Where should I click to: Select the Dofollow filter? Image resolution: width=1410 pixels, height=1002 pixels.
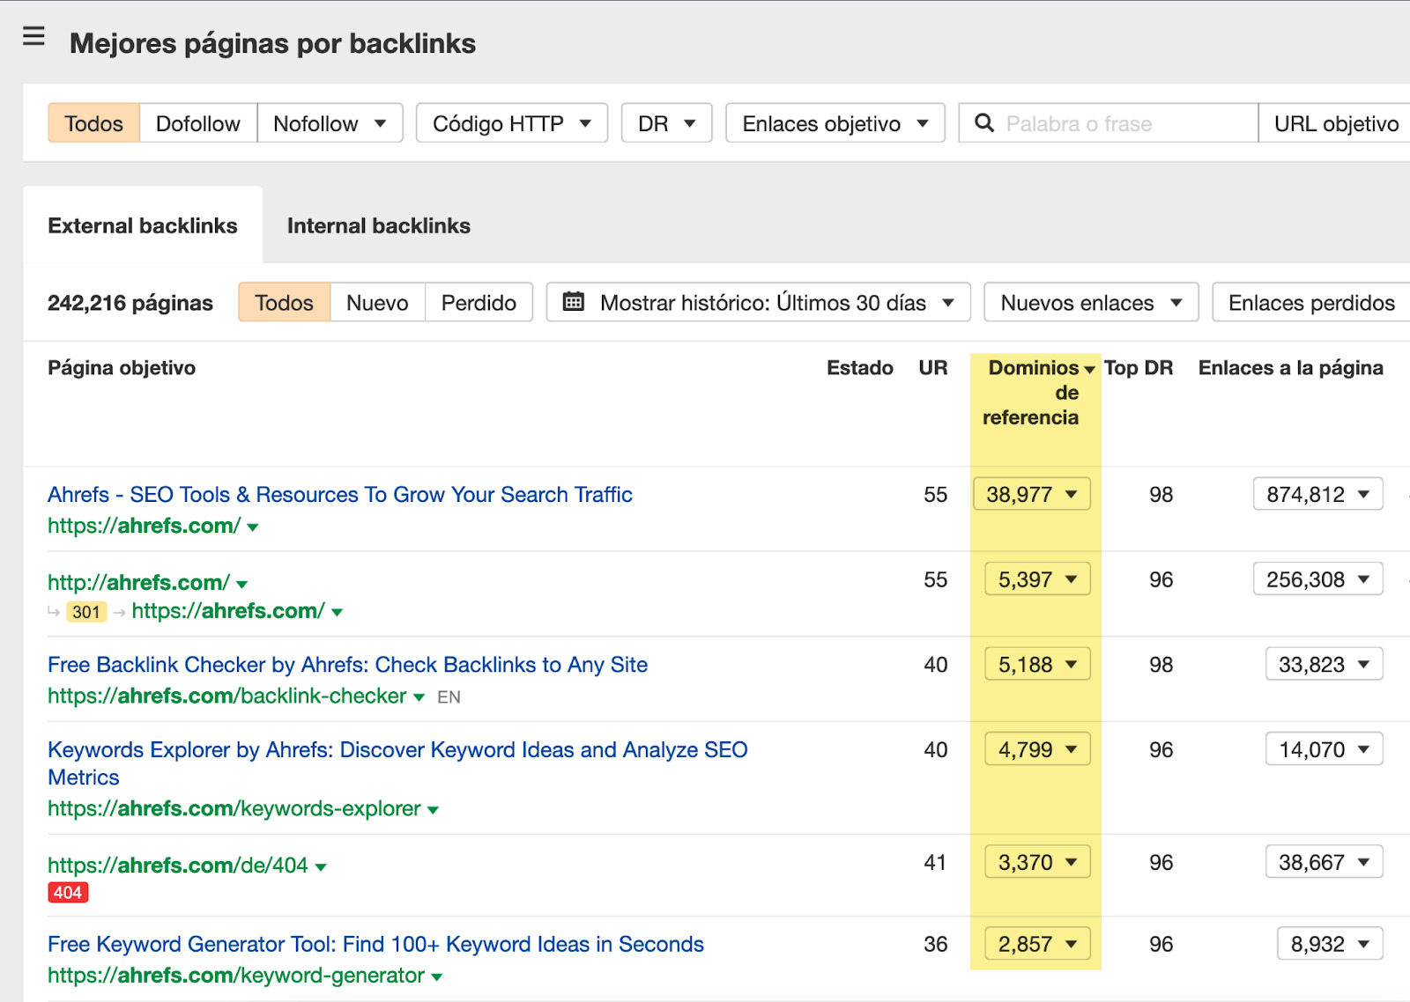tap(197, 123)
